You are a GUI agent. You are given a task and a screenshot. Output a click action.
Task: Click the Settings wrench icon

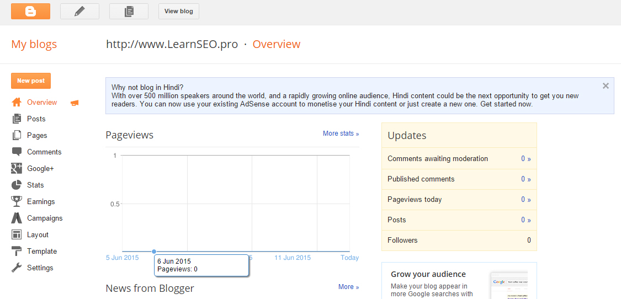[x=16, y=268]
